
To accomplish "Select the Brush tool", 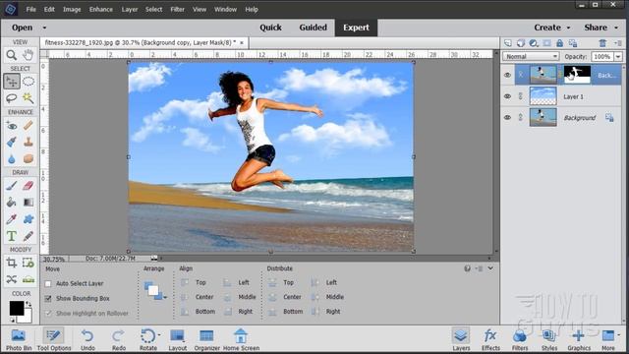I will [x=11, y=186].
